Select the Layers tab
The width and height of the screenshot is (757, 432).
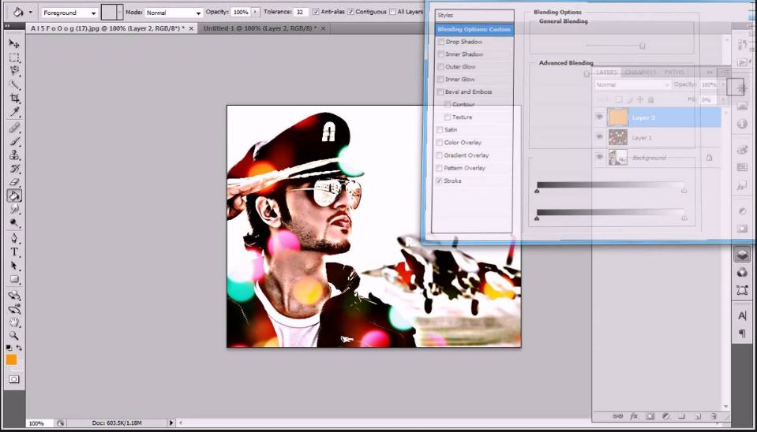point(607,73)
